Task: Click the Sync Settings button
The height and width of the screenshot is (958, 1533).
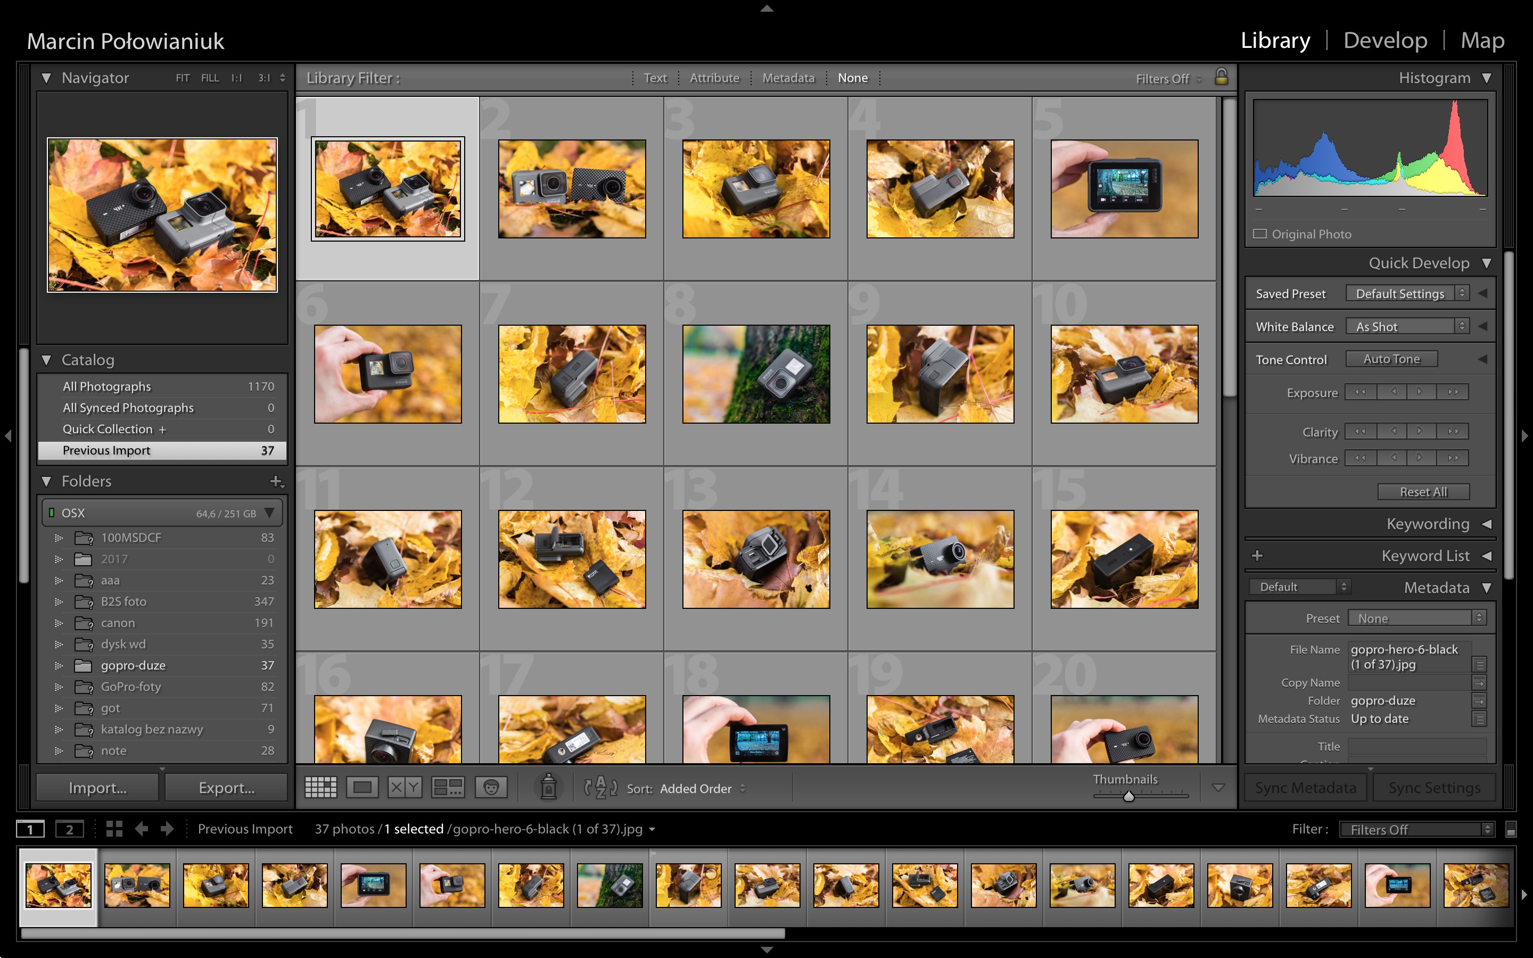Action: pyautogui.click(x=1434, y=788)
